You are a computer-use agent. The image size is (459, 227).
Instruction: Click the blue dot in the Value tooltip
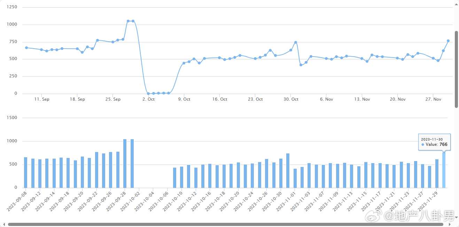(423, 144)
